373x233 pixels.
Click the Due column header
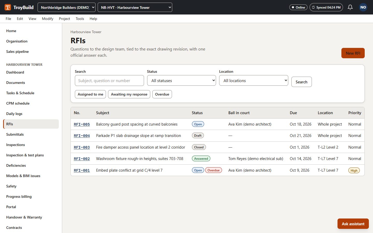[x=293, y=113]
